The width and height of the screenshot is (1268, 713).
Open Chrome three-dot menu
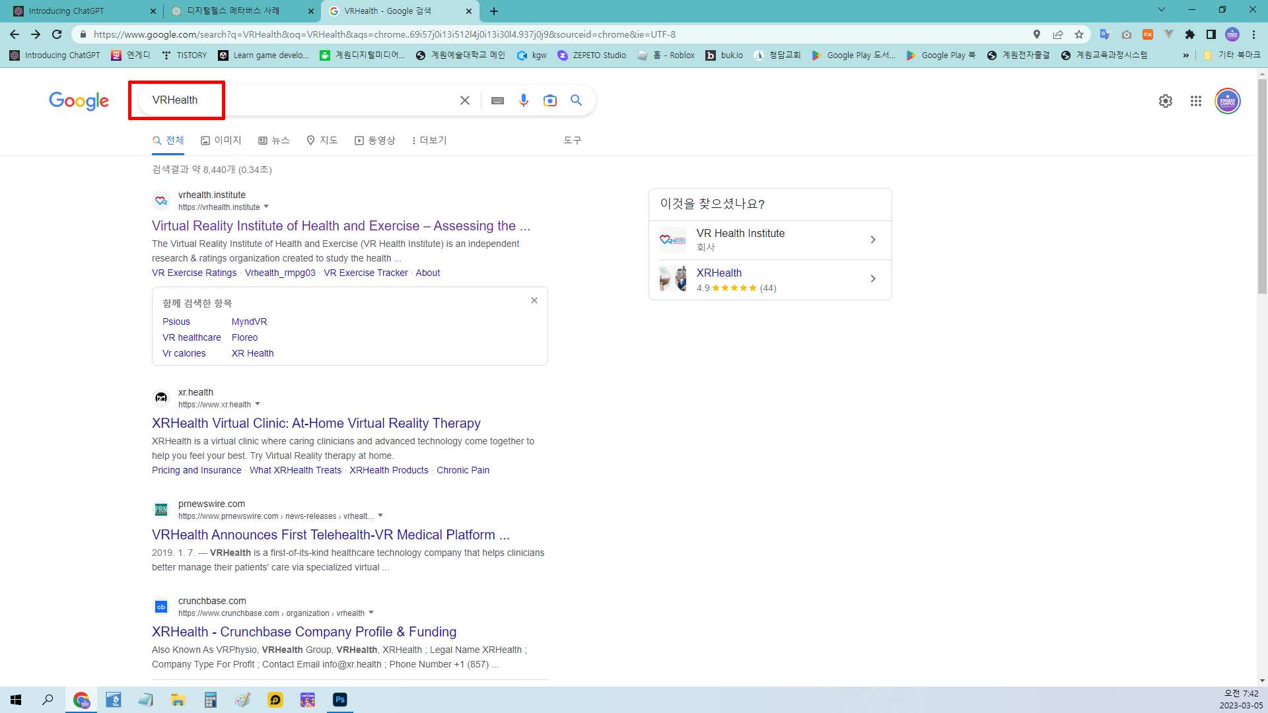coord(1253,34)
